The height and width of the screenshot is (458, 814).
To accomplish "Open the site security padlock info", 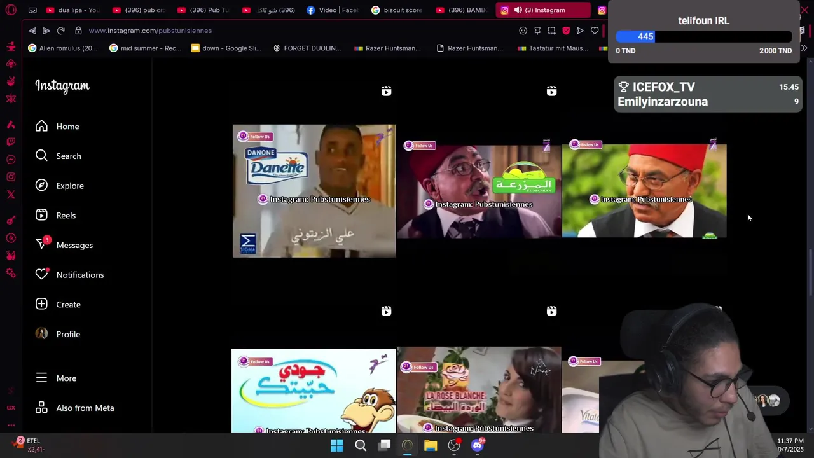I will (x=78, y=31).
